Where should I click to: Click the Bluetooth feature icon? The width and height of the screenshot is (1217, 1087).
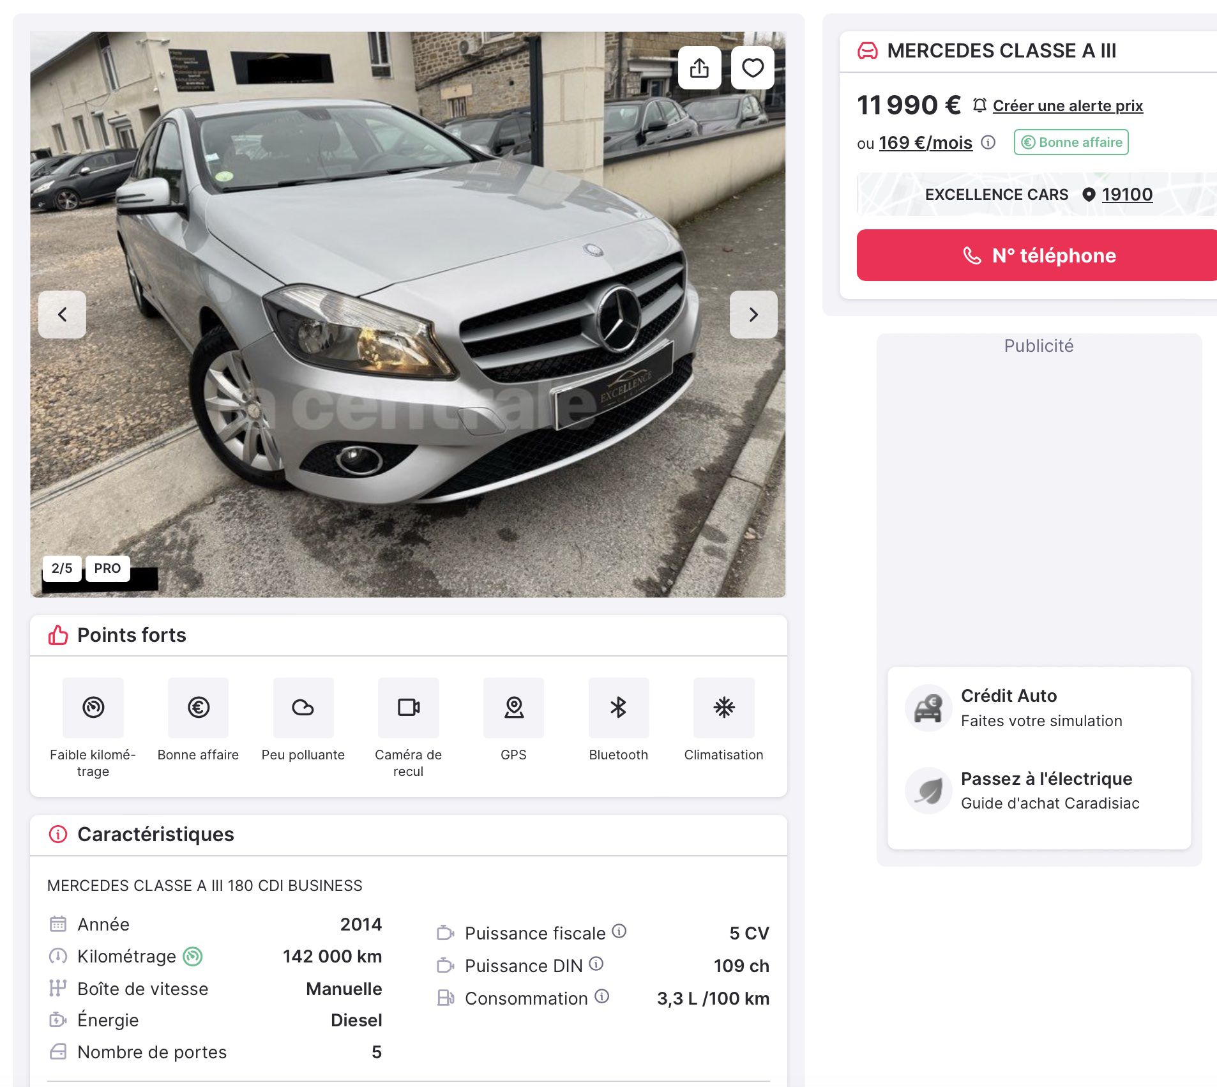coord(619,708)
